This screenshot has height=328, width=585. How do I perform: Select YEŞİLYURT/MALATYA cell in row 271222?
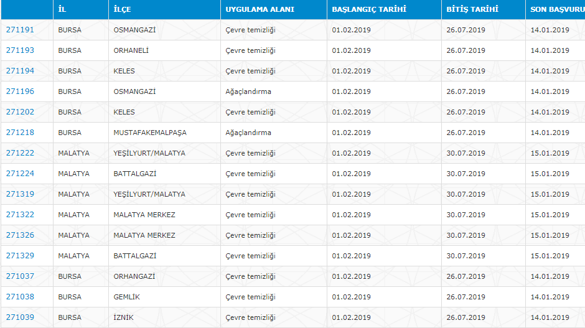pyautogui.click(x=164, y=153)
